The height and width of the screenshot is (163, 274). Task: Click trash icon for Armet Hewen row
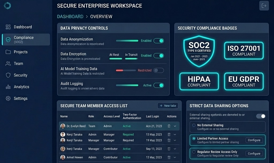169,157
